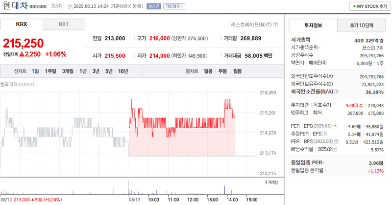Screen dimensions: 392x205
Task: Select the 1년 chart period
Action: (x=83, y=71)
